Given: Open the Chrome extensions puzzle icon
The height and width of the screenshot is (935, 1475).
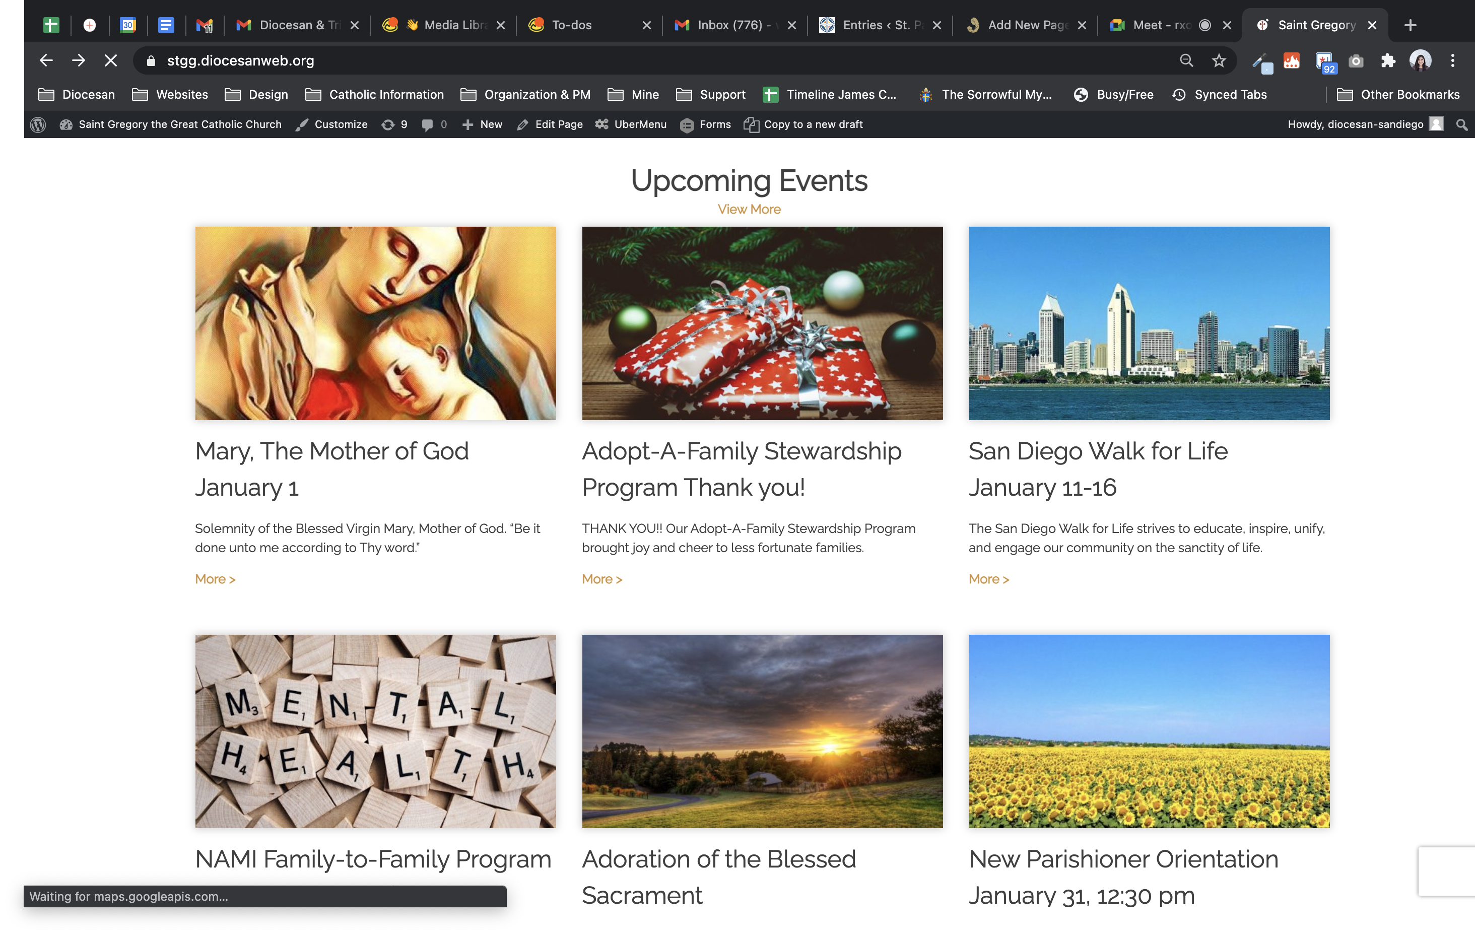Looking at the screenshot, I should (x=1387, y=60).
